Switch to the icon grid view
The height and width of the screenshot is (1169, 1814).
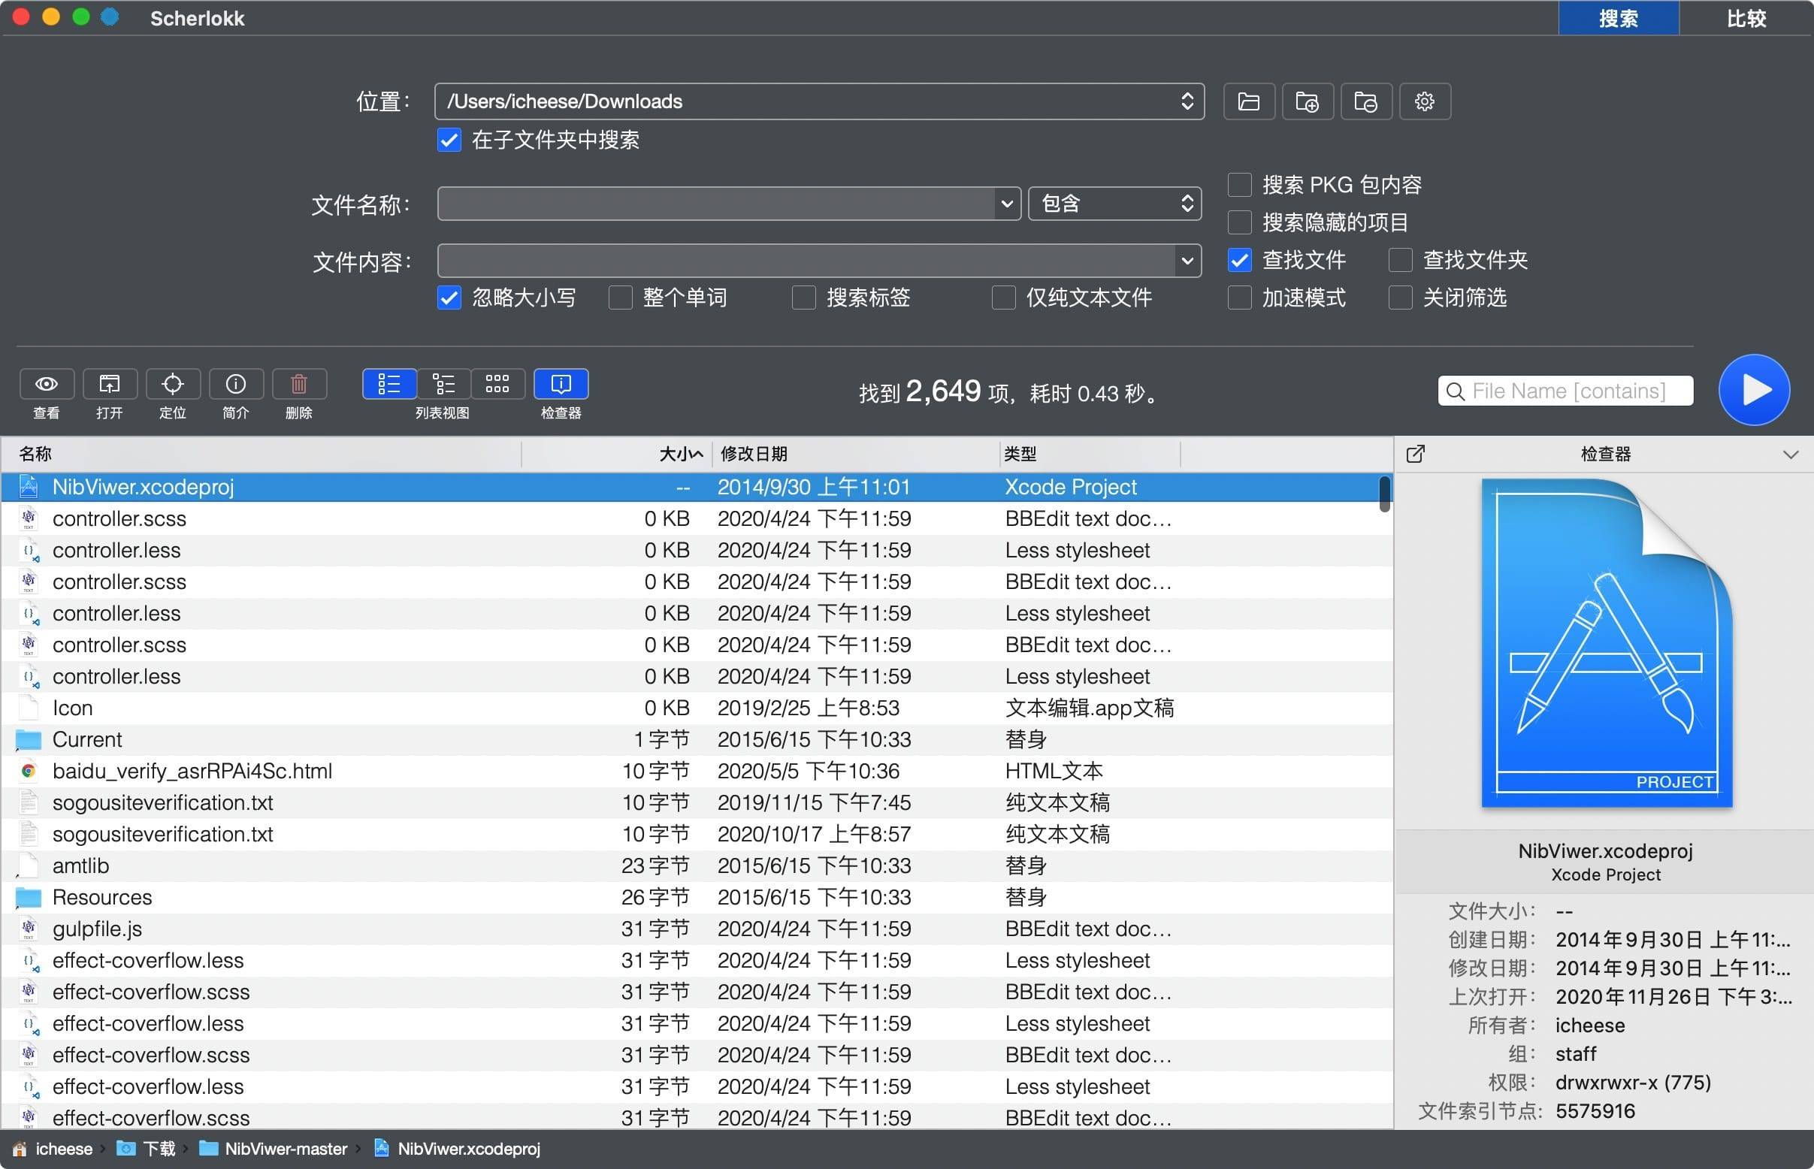pos(497,384)
